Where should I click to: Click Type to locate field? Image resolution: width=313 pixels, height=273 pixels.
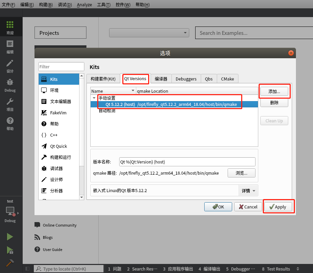[69, 269]
